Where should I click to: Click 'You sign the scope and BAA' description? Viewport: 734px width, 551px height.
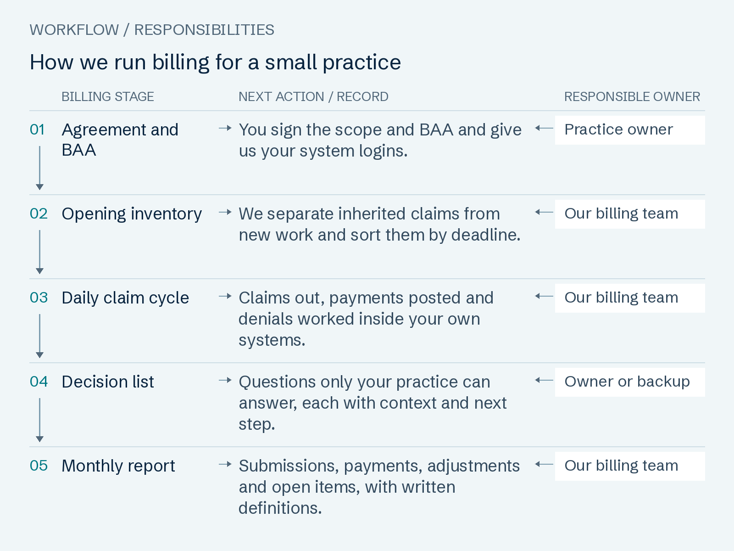[x=380, y=141]
